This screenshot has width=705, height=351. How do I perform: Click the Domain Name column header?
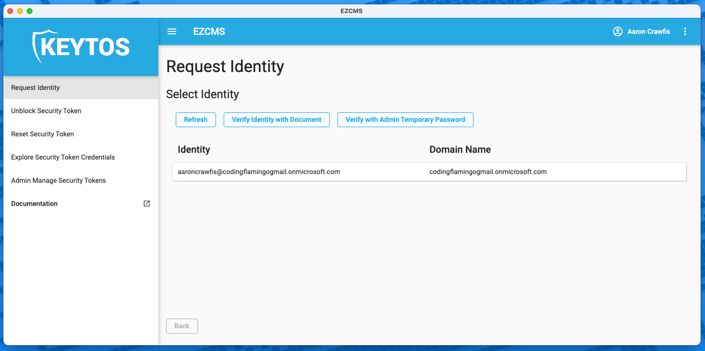tap(460, 149)
